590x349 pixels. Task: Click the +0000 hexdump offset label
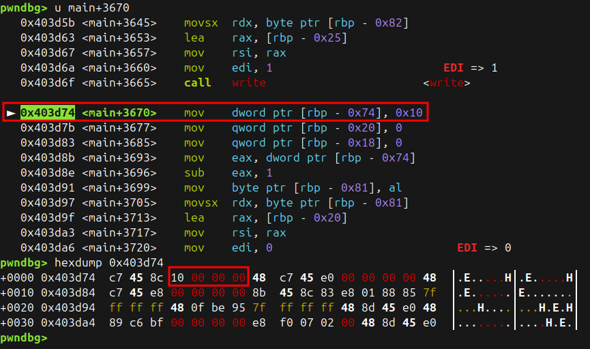(15, 278)
